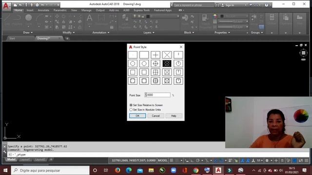Select the square with plus point style
The image size is (312, 175).
click(156, 72)
